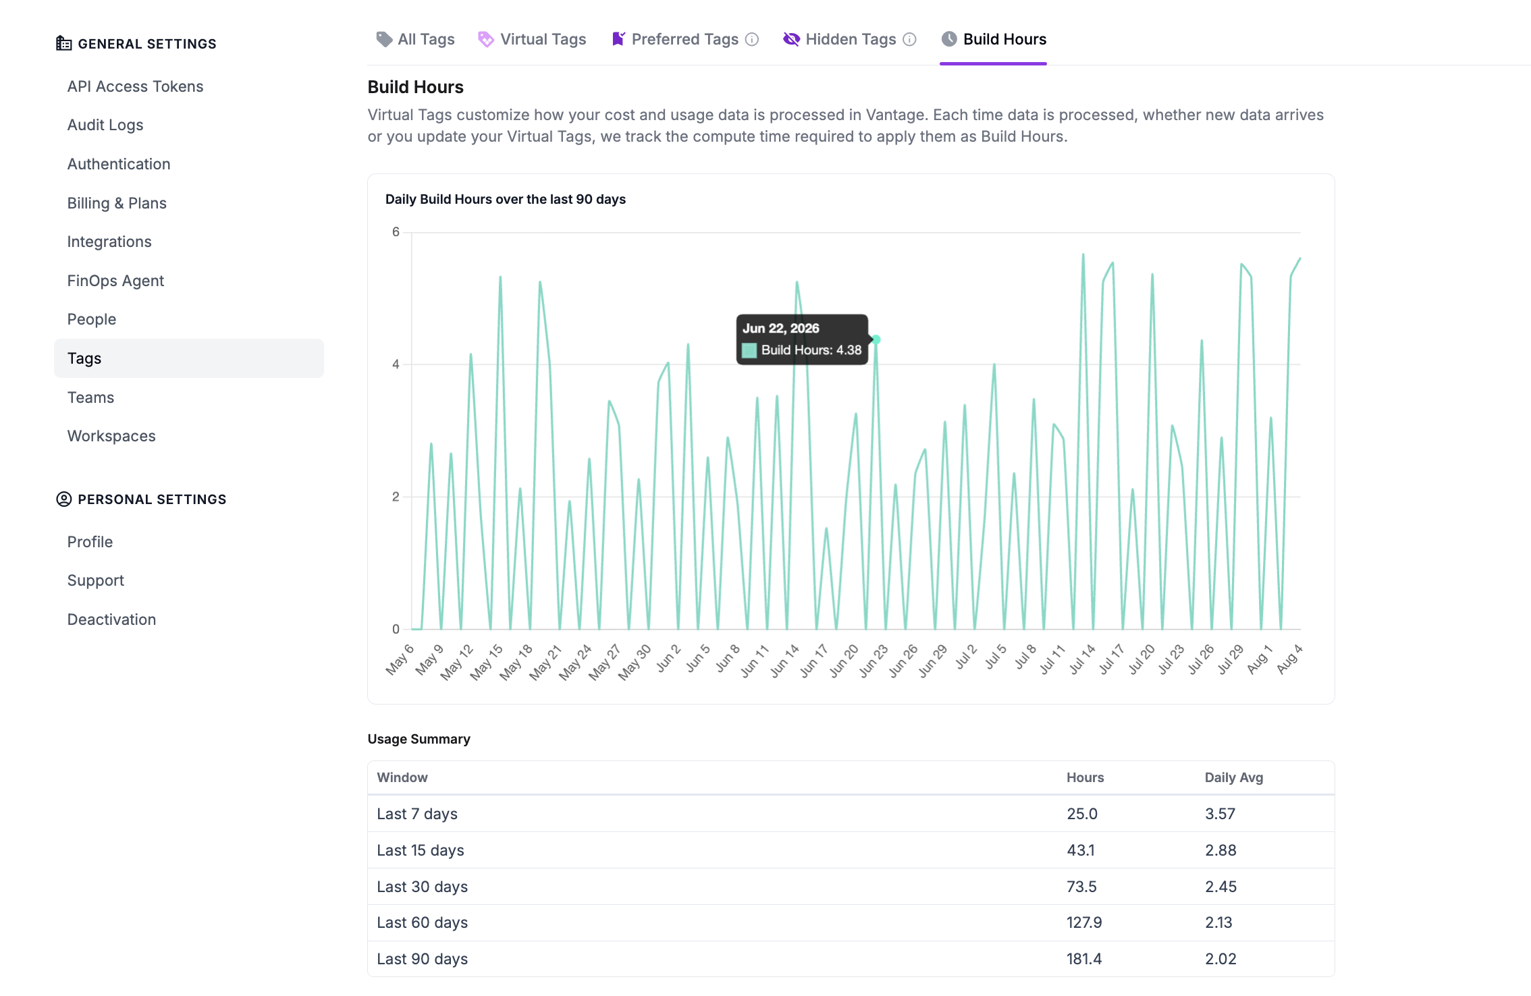The image size is (1531, 996).
Task: Open API Access Tokens settings
Action: pyautogui.click(x=136, y=86)
